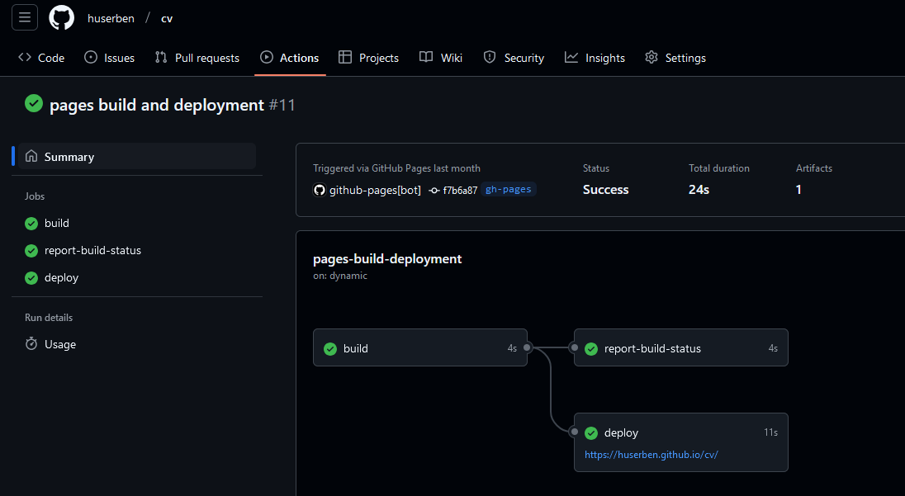This screenshot has width=905, height=496.
Task: Click the Issues circle-dot icon
Action: [x=91, y=57]
